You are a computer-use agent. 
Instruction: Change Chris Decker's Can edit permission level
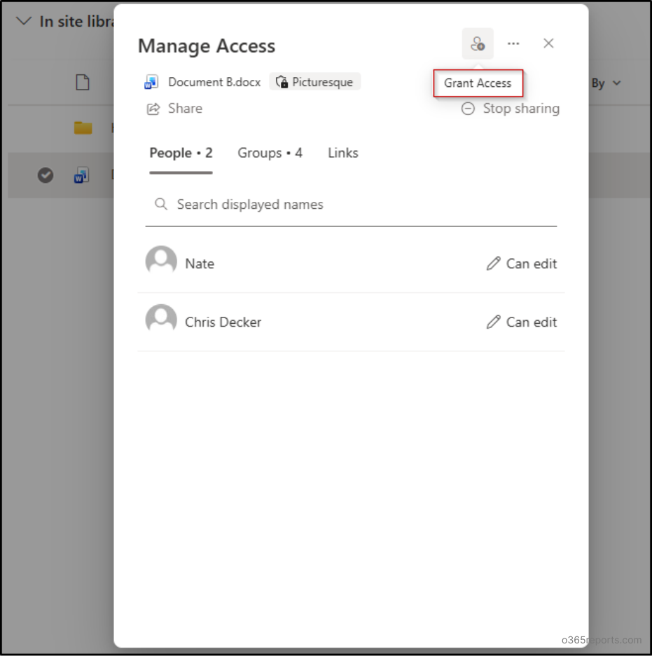[x=532, y=322]
